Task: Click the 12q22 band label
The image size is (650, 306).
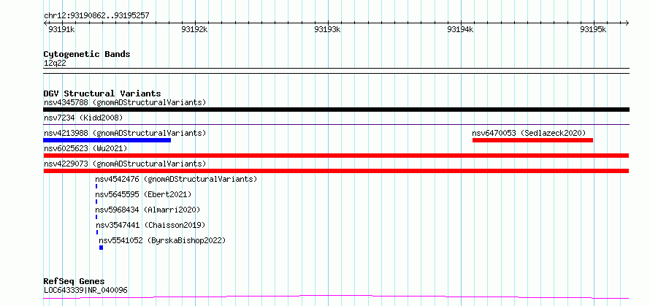Action: (x=55, y=64)
